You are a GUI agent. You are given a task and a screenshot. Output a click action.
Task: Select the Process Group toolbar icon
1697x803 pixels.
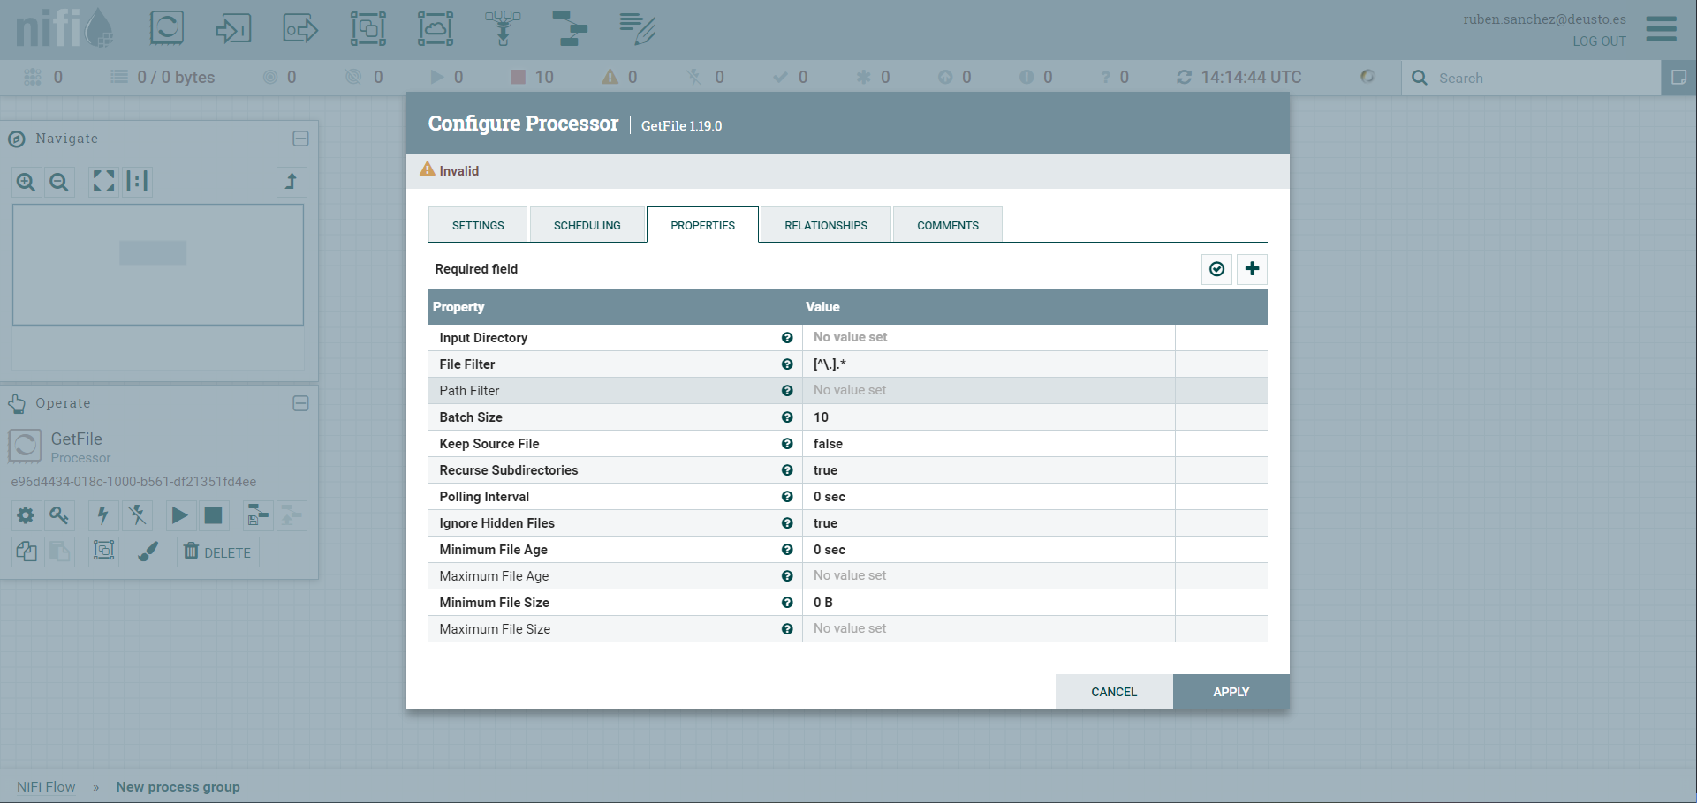tap(368, 28)
